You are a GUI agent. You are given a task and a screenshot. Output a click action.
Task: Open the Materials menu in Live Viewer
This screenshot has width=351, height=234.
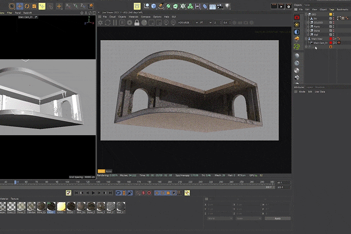point(134,17)
